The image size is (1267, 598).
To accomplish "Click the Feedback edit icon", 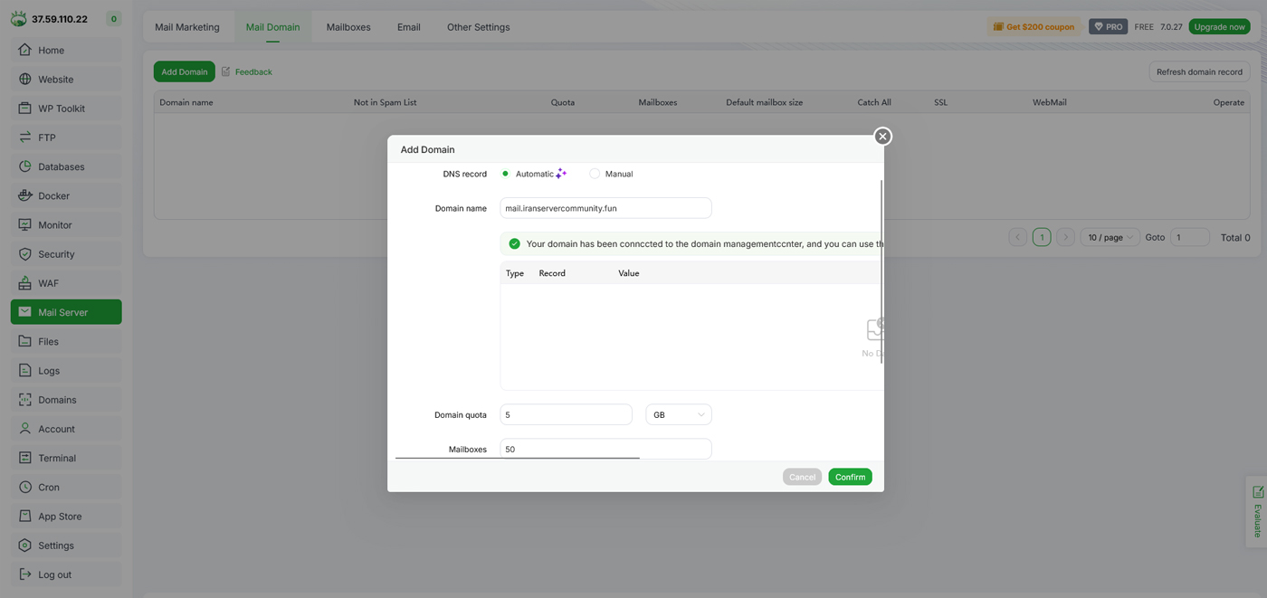I will (x=226, y=71).
